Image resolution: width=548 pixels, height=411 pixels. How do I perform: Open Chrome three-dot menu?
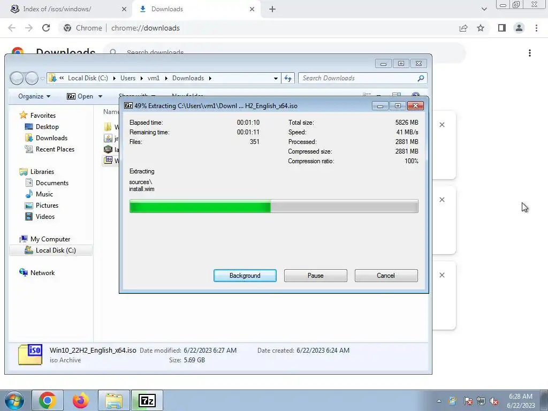(536, 28)
